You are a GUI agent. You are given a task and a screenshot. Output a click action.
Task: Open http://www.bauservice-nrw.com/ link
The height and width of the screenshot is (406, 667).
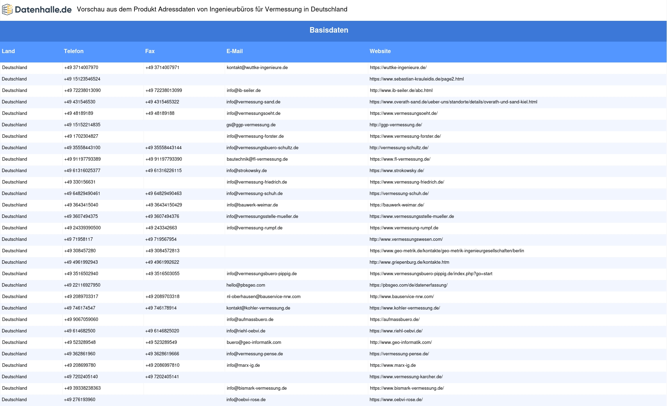[402, 297]
